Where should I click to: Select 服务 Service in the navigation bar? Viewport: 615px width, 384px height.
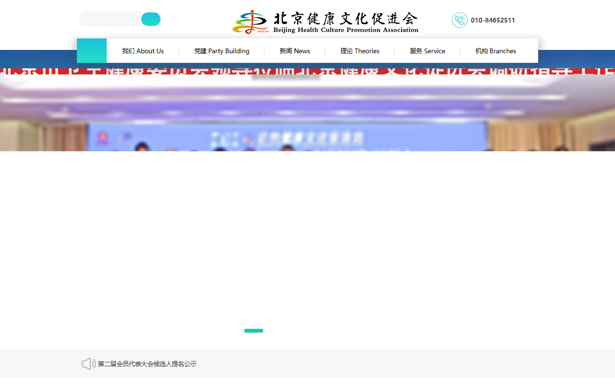428,51
